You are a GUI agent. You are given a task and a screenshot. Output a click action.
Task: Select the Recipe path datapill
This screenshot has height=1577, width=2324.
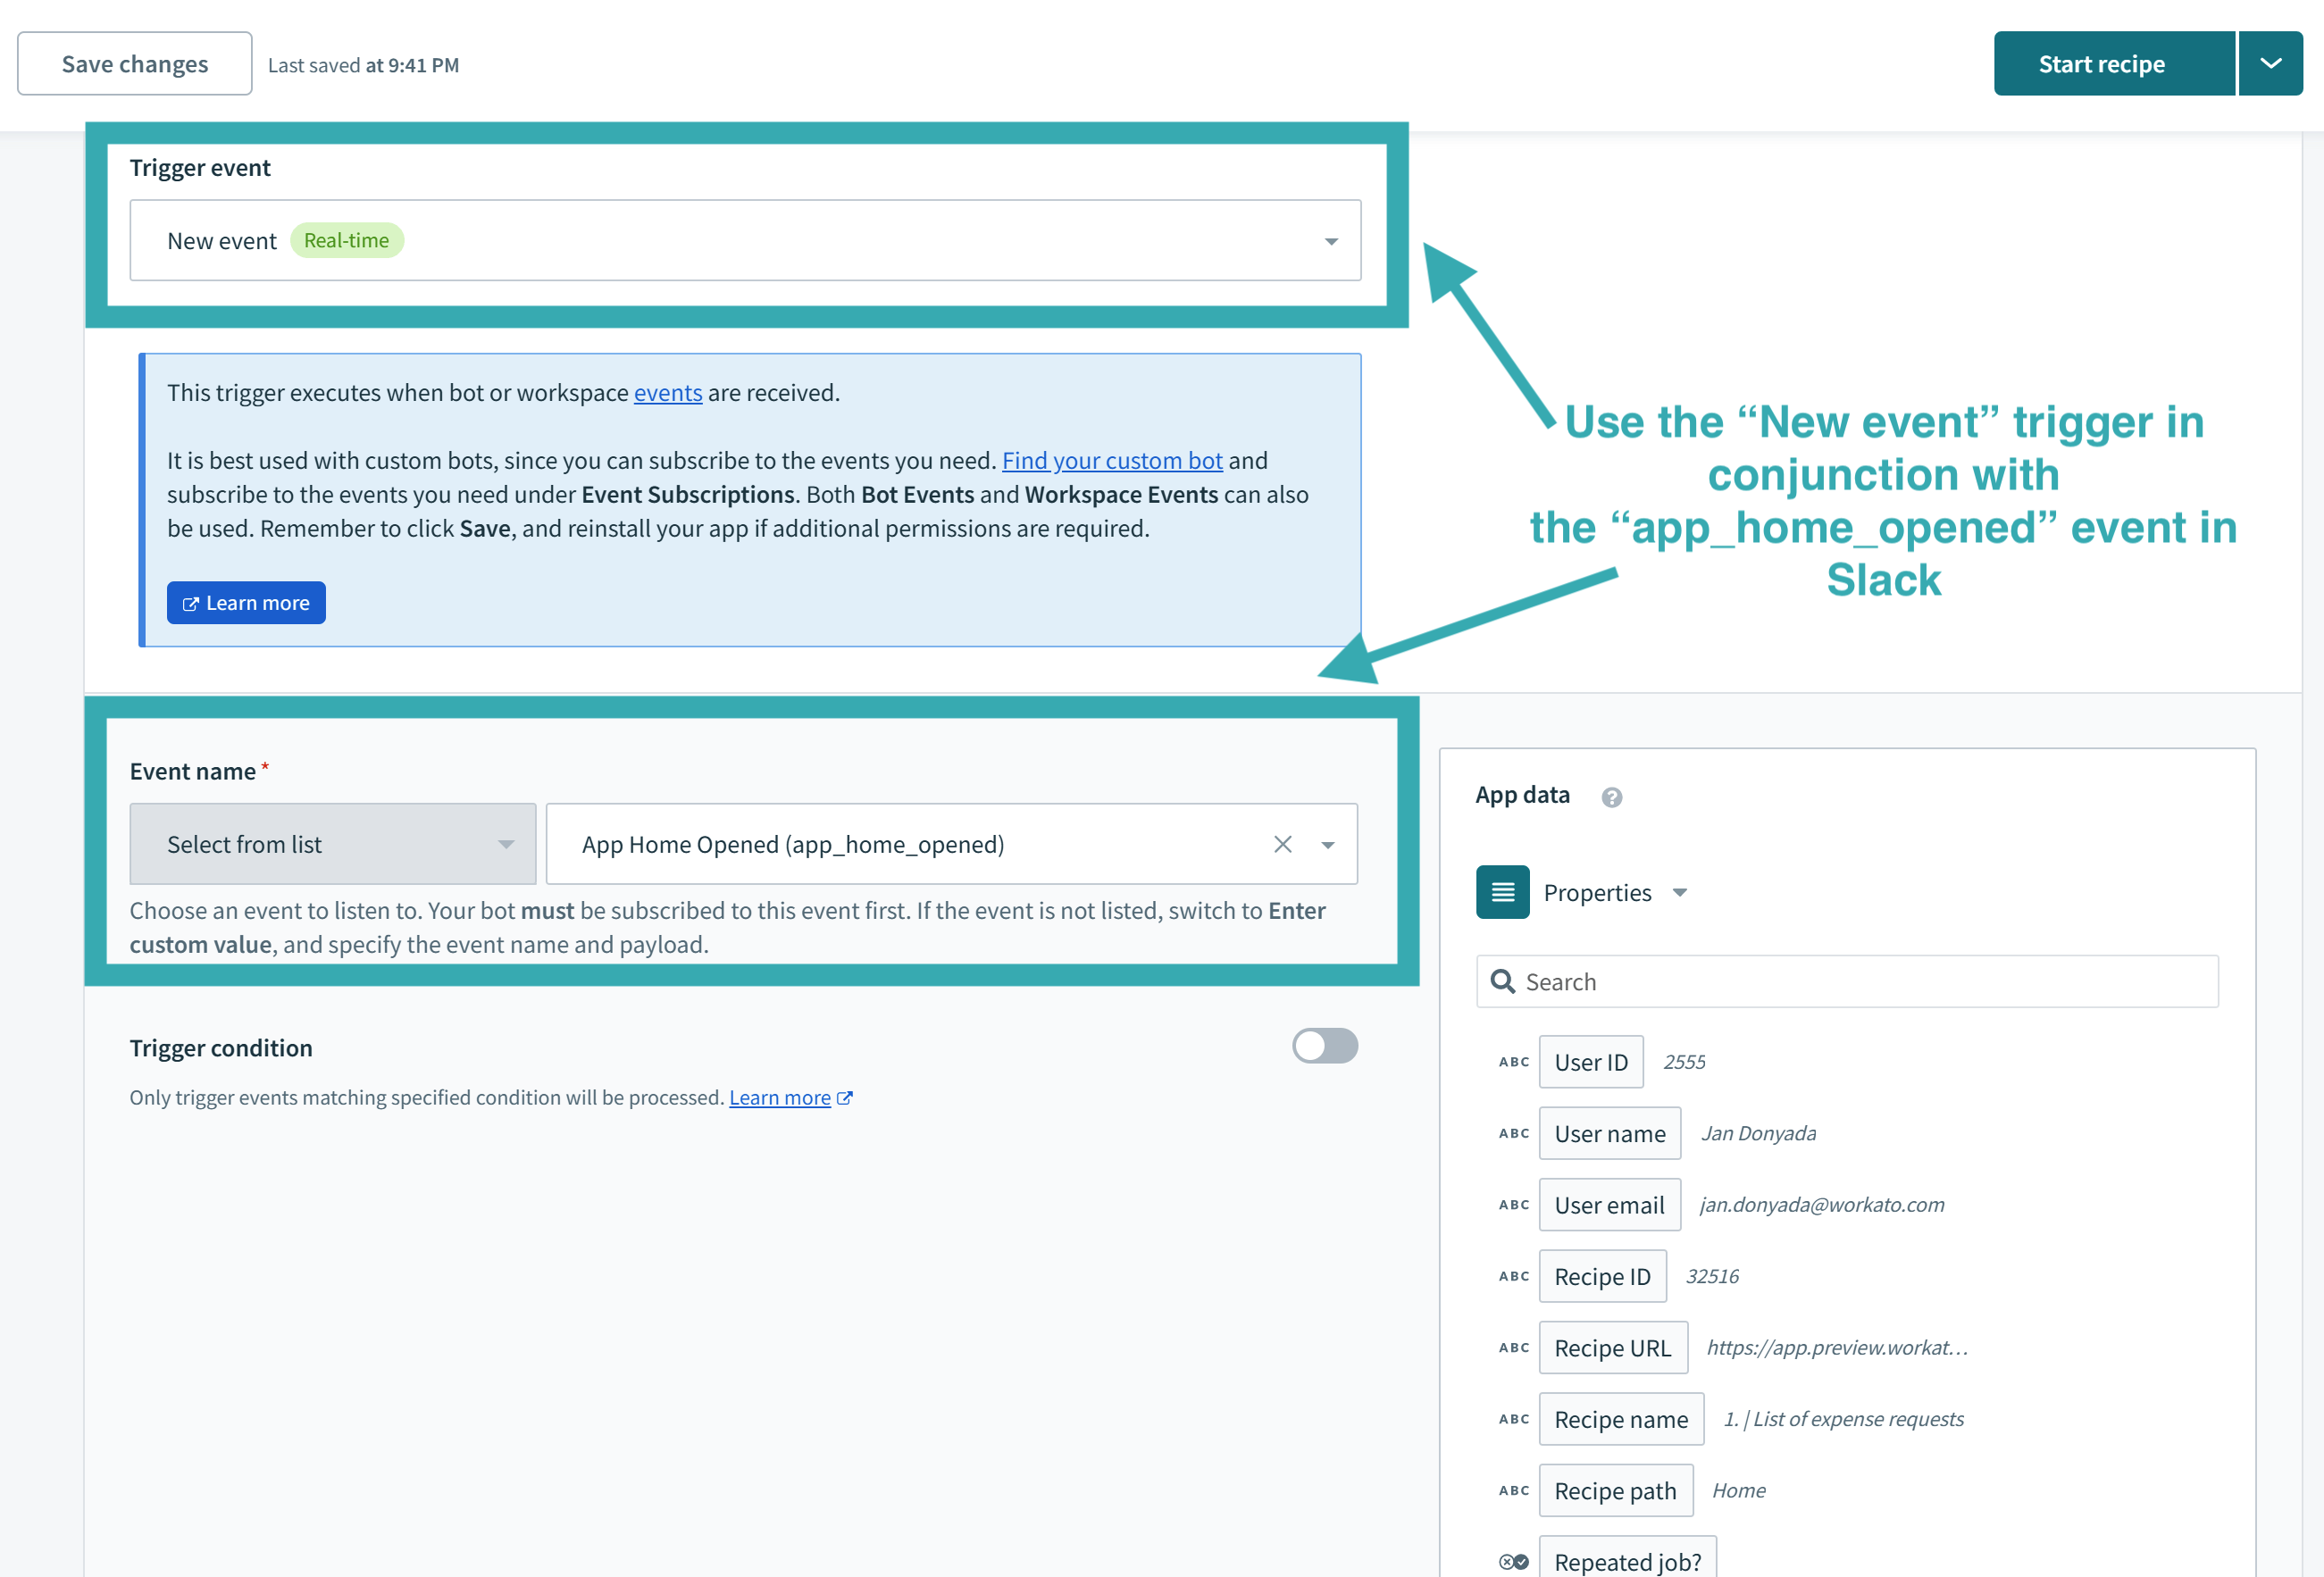tap(1616, 1491)
